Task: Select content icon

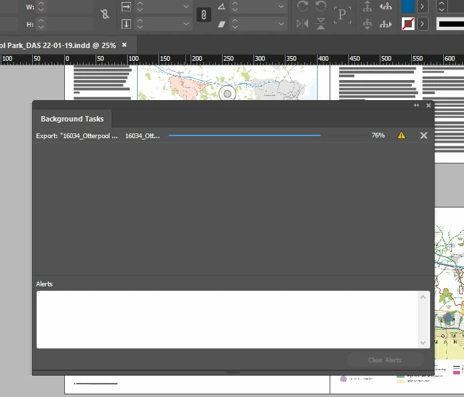Action: coord(367,23)
